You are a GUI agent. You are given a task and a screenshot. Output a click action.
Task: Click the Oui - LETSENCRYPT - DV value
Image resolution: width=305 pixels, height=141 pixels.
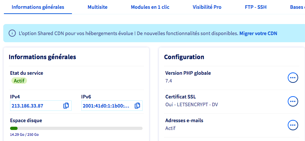point(192,105)
